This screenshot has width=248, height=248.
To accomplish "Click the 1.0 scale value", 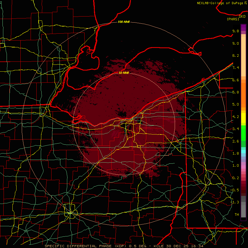I will click(x=236, y=166).
